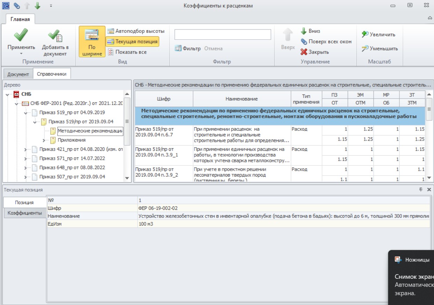Toggle Текущая позиция panel button
434x305 pixels.
click(x=132, y=41)
